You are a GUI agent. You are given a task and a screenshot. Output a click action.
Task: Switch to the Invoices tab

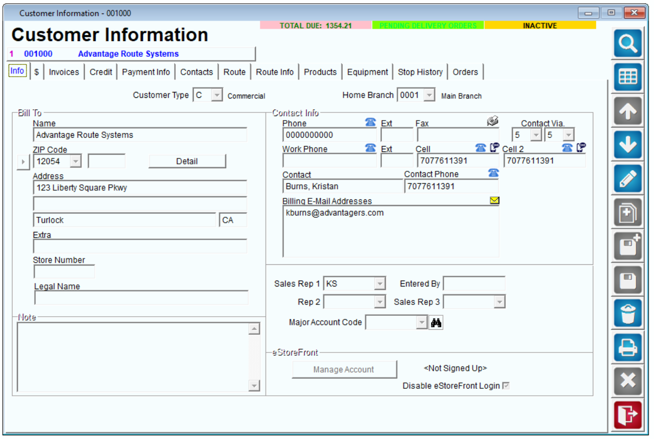pyautogui.click(x=64, y=72)
